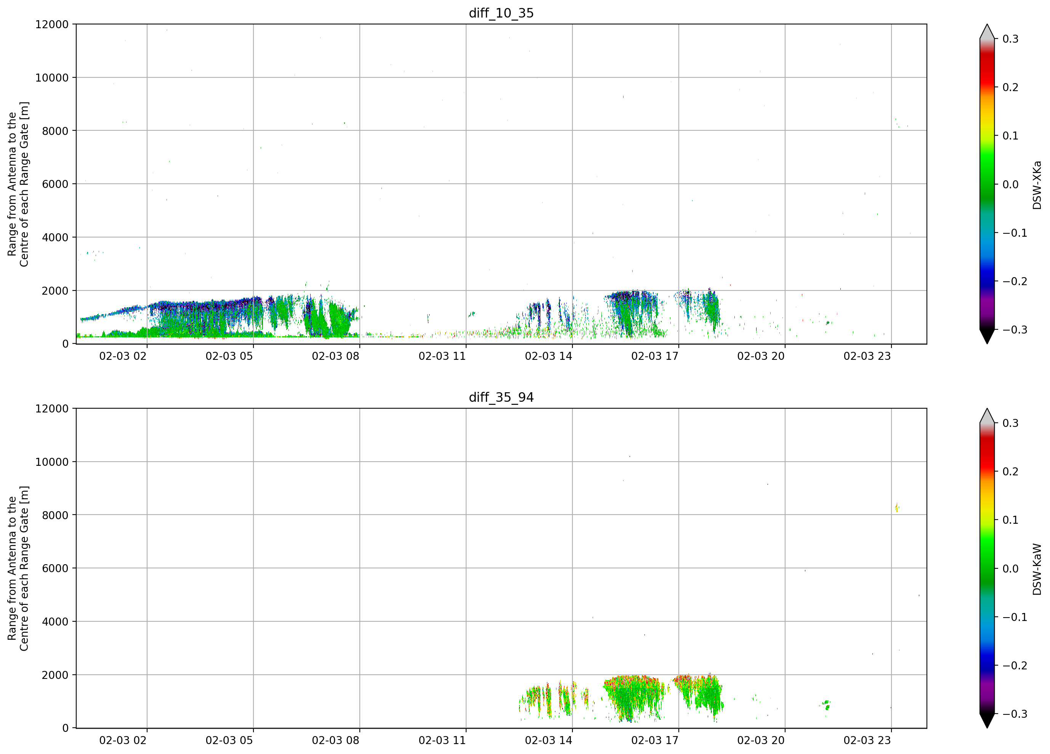Click the y-axis range label of diff_35_94
This screenshot has width=1050, height=754.
click(x=18, y=568)
